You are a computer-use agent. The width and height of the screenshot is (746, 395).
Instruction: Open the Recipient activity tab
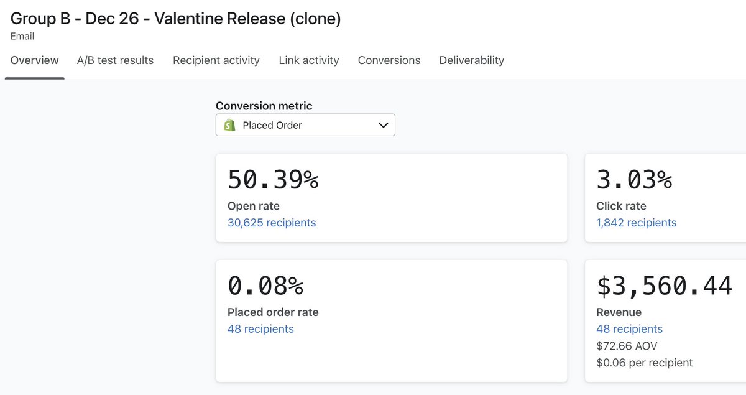click(x=216, y=60)
